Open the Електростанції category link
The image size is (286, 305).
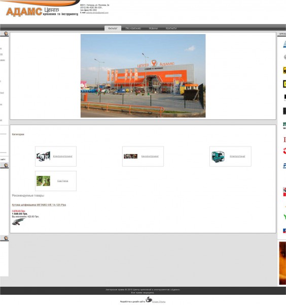click(237, 157)
